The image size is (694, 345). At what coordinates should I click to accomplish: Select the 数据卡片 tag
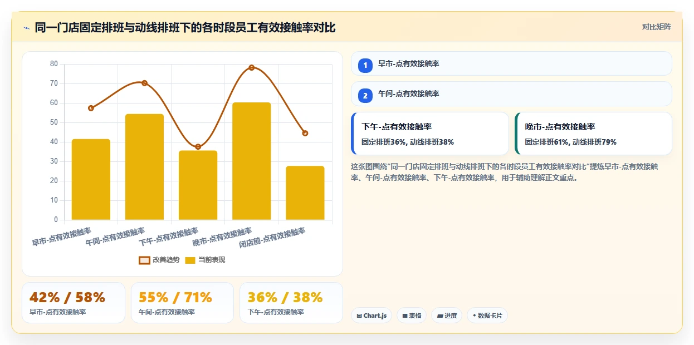[487, 316]
